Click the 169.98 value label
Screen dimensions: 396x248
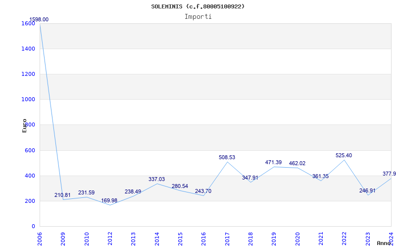(109, 200)
